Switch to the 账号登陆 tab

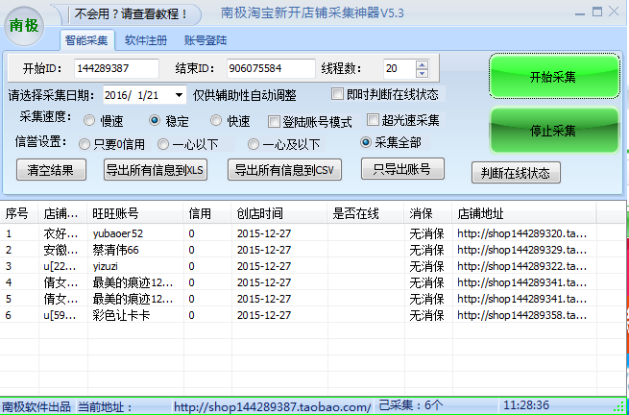click(x=204, y=40)
